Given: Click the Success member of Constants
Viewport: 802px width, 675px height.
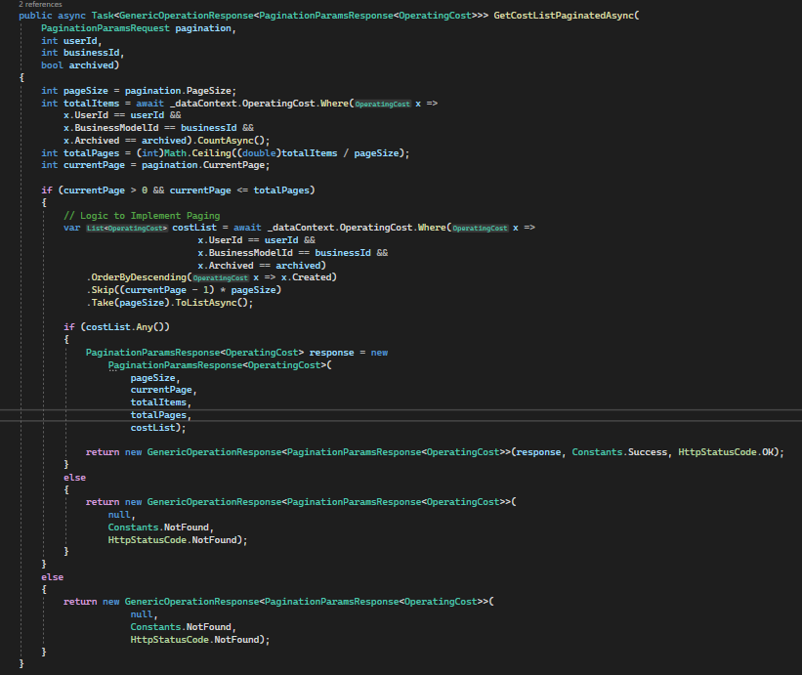Looking at the screenshot, I should pos(648,452).
